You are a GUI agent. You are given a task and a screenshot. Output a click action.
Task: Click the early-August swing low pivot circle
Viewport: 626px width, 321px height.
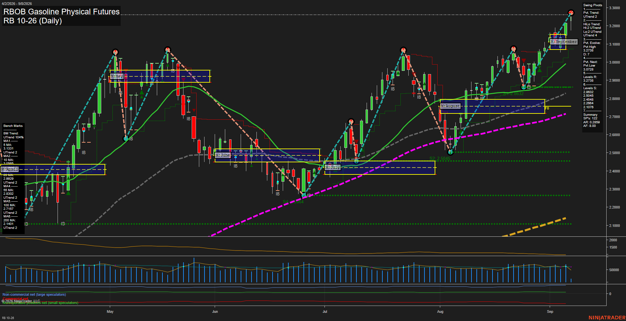(x=450, y=152)
